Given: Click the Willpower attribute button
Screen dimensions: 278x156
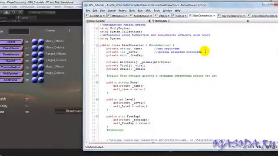Looking at the screenshot, I should (11, 74).
